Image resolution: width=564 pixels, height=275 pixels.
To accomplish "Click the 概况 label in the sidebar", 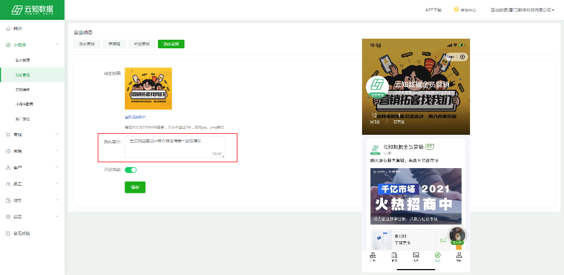I will [18, 28].
